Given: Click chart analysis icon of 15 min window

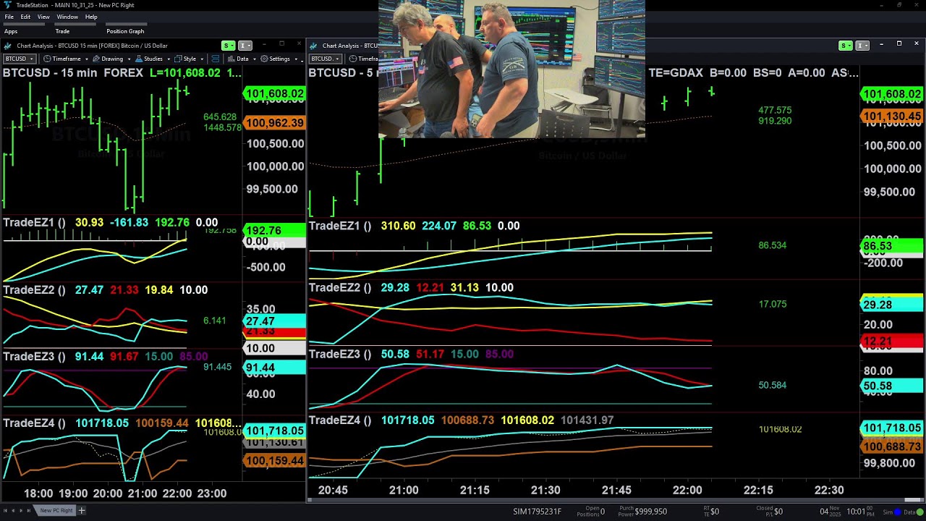Looking at the screenshot, I should click(8, 46).
